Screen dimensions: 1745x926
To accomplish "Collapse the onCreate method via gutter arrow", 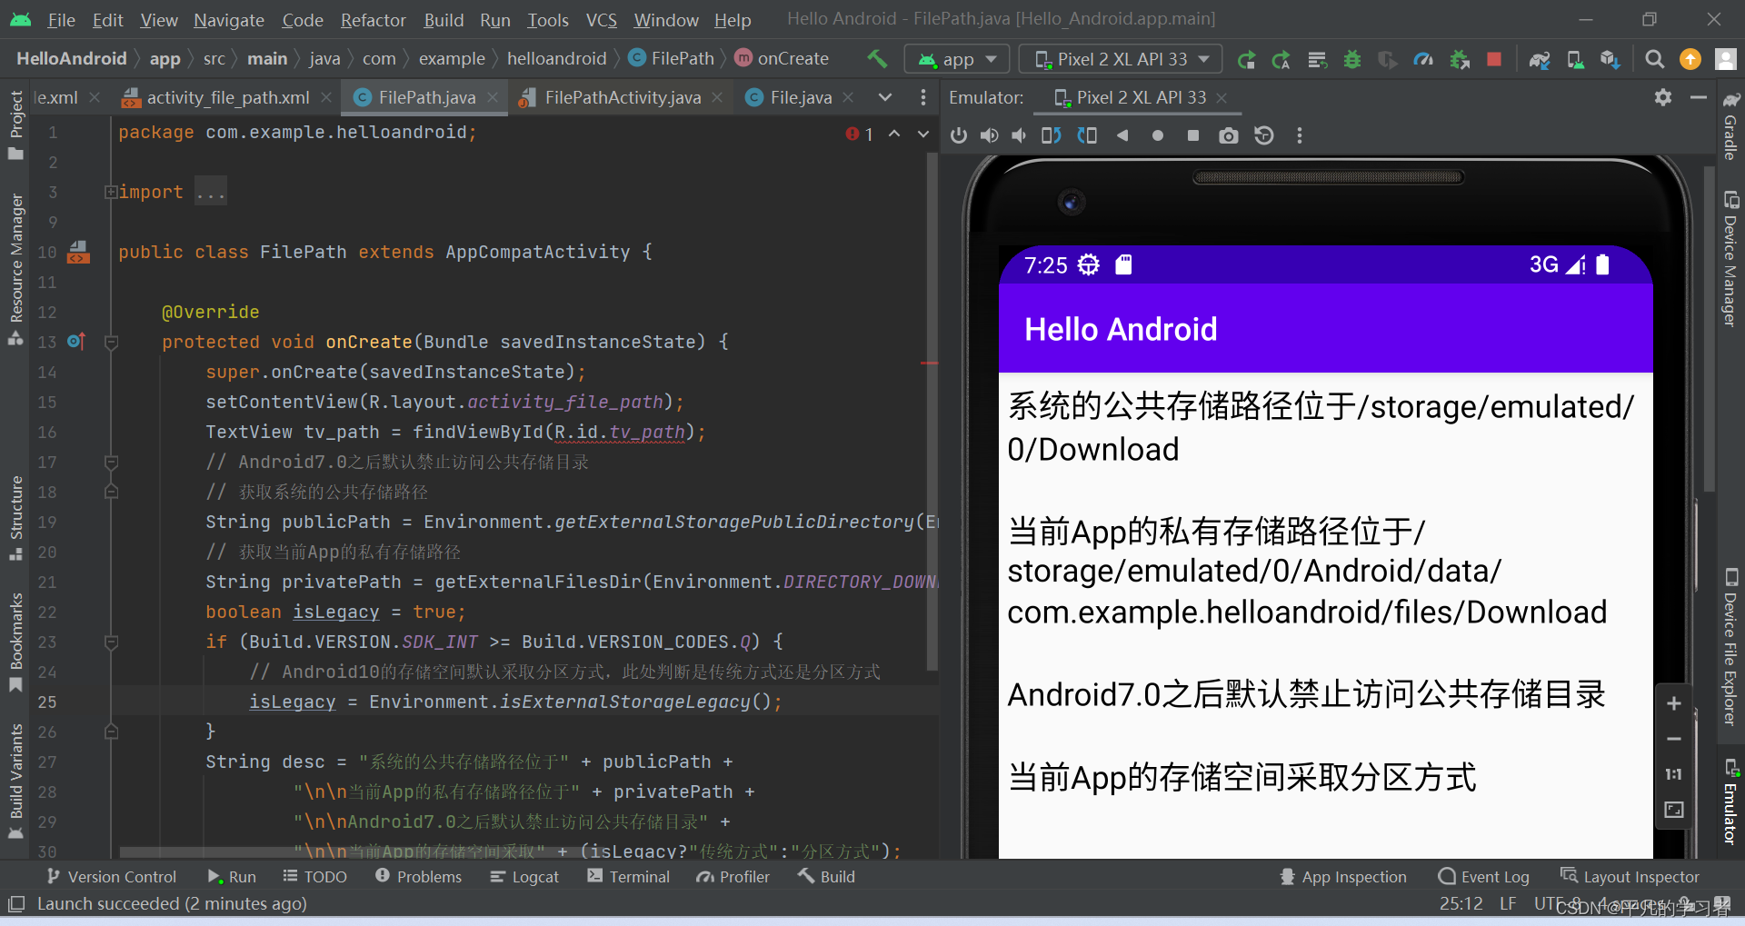I will (x=111, y=342).
